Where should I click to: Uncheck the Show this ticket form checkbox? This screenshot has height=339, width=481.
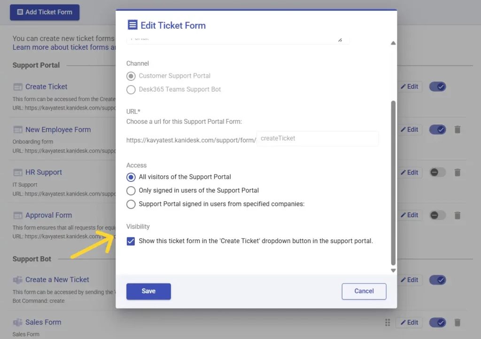click(x=131, y=241)
